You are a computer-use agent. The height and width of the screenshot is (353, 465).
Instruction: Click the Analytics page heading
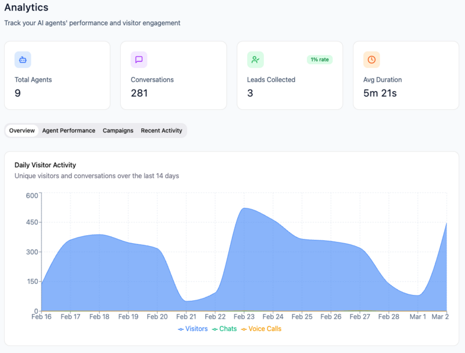pyautogui.click(x=26, y=8)
